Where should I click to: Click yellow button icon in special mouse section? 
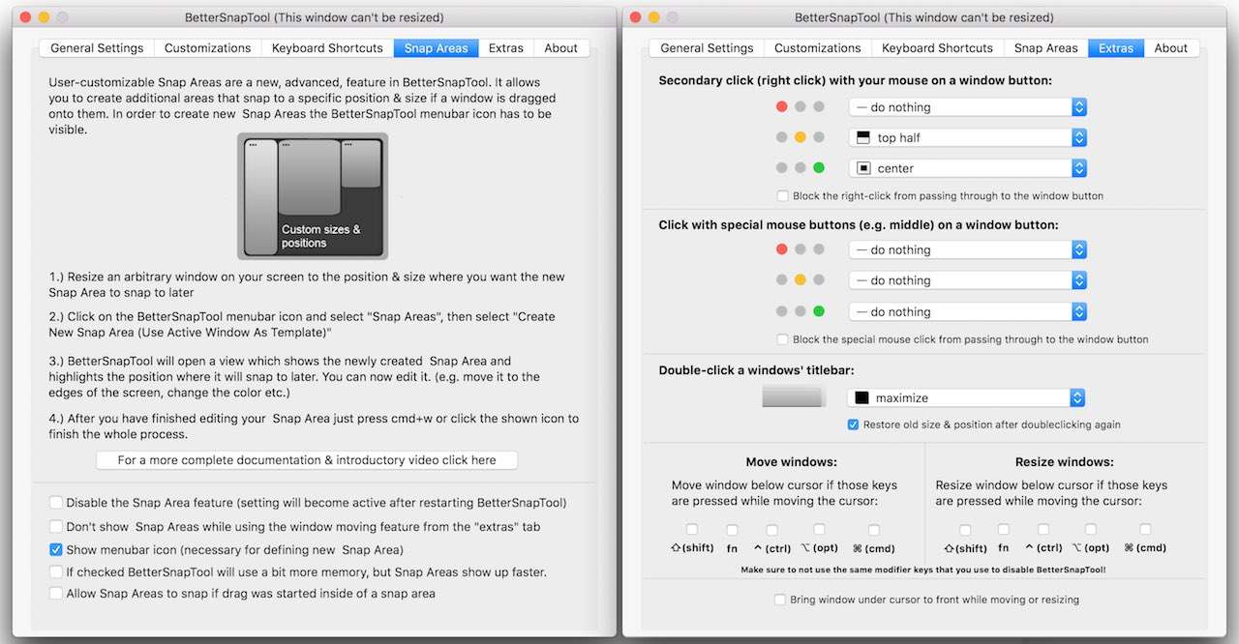801,280
